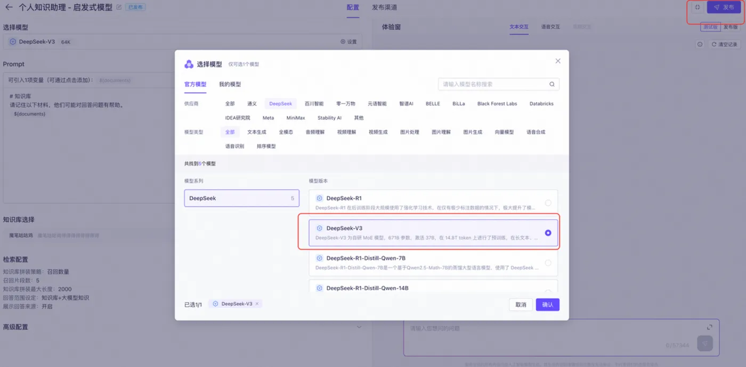Filter providers by 百川智能
Screen dimensions: 746x367
point(314,103)
